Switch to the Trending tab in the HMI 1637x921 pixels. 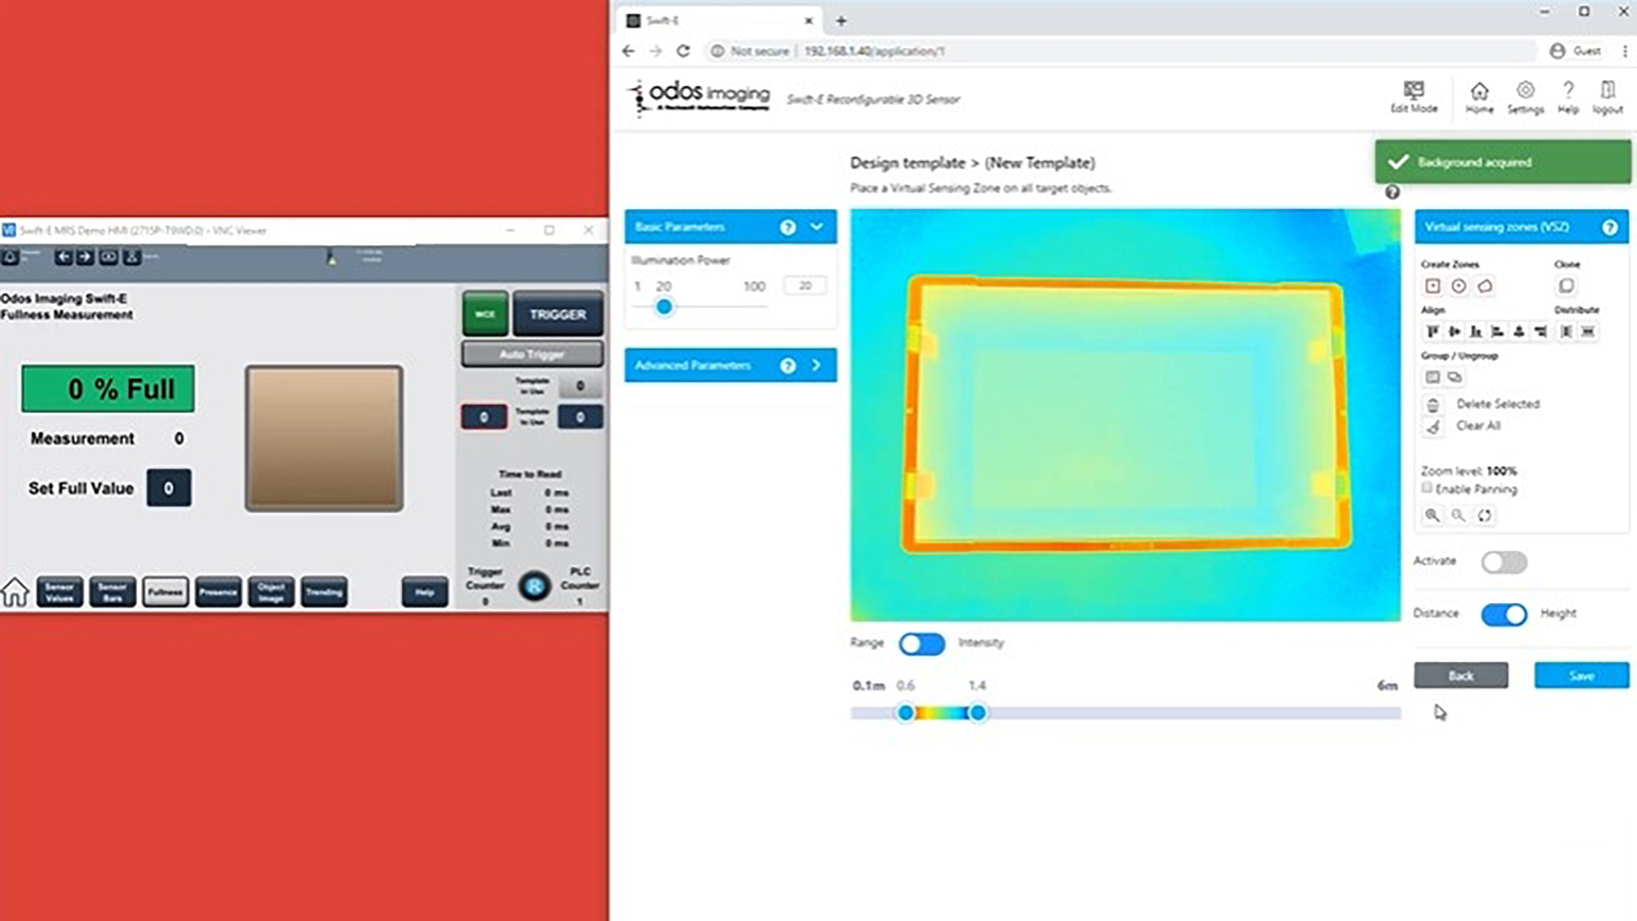tap(324, 591)
